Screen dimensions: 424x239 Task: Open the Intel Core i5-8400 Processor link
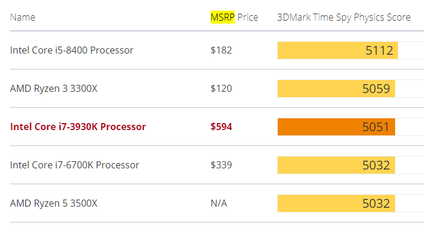click(x=72, y=50)
